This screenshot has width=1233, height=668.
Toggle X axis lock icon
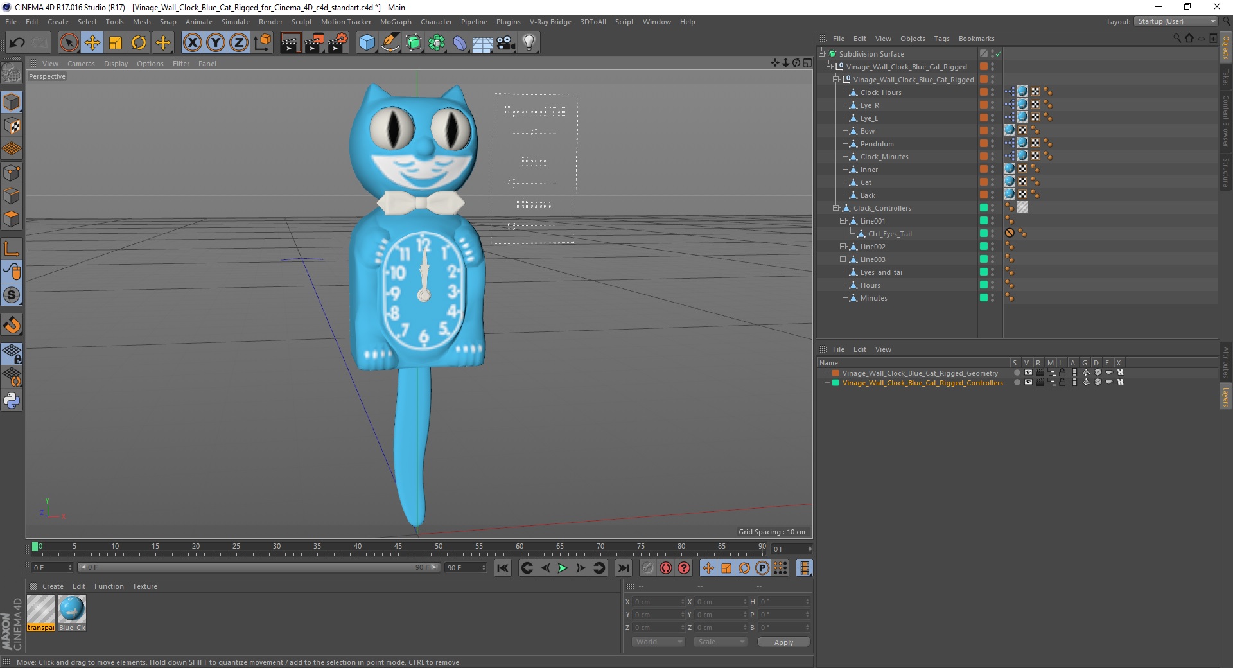coord(192,43)
